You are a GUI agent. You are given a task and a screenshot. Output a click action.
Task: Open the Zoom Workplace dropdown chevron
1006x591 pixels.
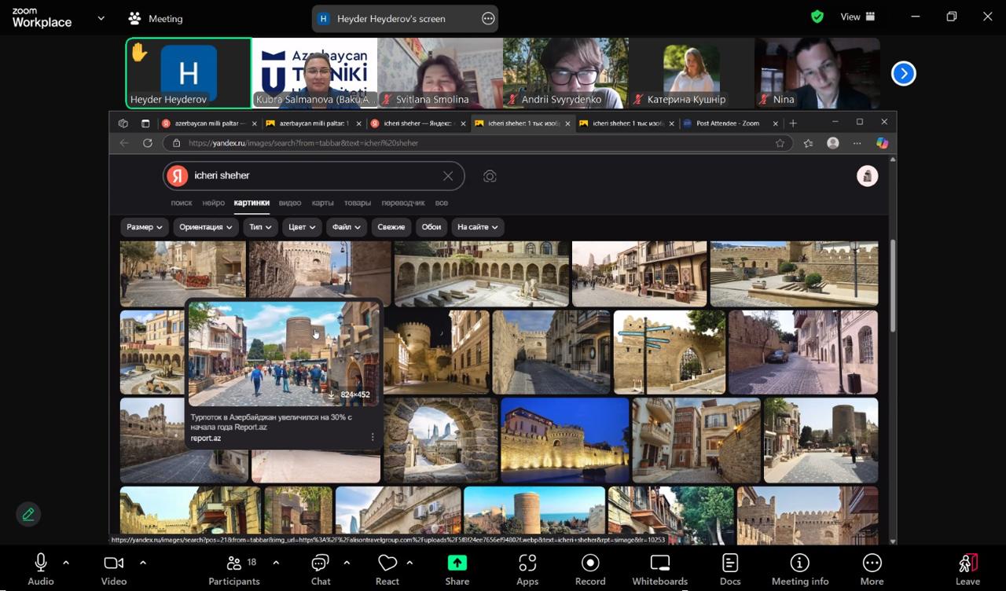click(101, 18)
